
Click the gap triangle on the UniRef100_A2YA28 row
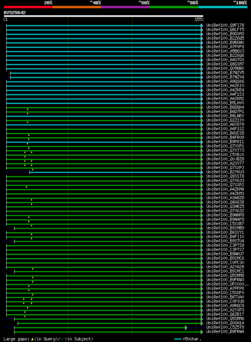(33, 269)
